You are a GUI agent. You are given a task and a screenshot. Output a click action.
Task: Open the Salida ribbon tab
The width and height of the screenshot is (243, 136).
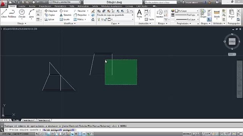(x=95, y=6)
